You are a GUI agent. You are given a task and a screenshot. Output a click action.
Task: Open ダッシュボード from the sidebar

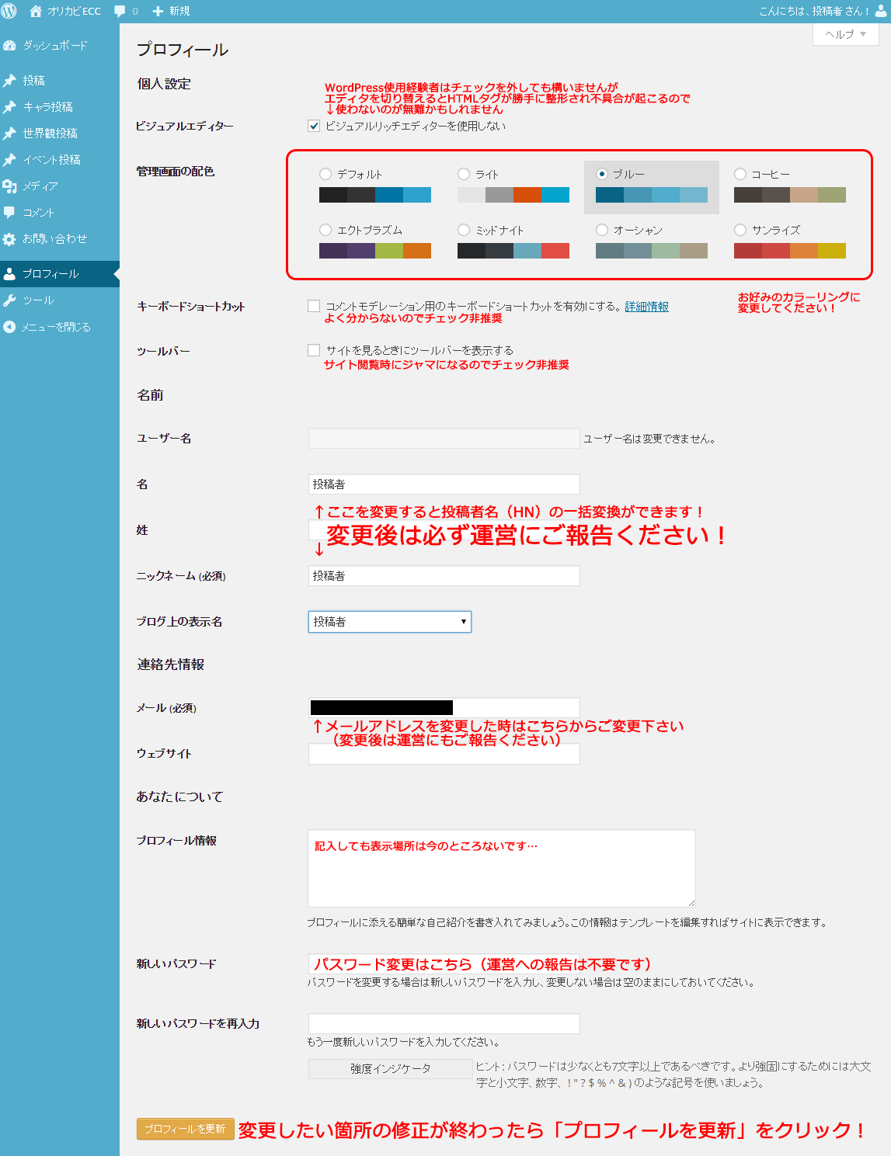pos(54,46)
